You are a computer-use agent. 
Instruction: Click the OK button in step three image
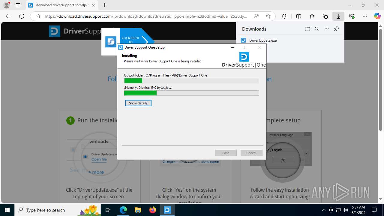[283, 160]
